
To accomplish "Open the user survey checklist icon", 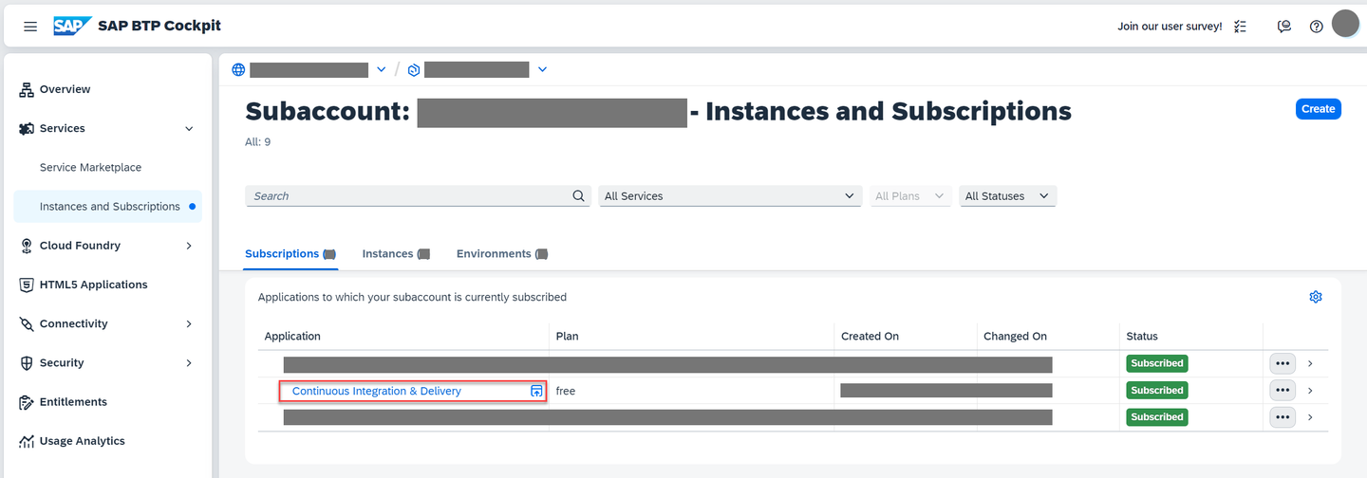I will [x=1240, y=27].
